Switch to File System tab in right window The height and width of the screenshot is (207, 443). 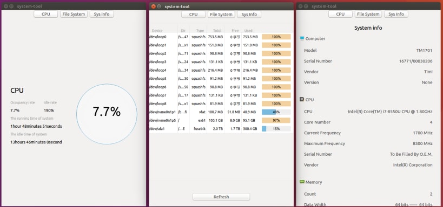(368, 14)
